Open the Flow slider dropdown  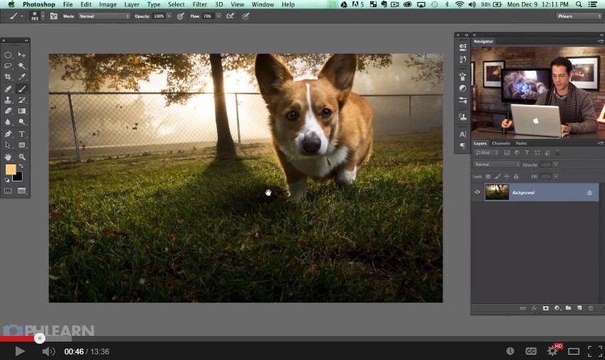[218, 16]
